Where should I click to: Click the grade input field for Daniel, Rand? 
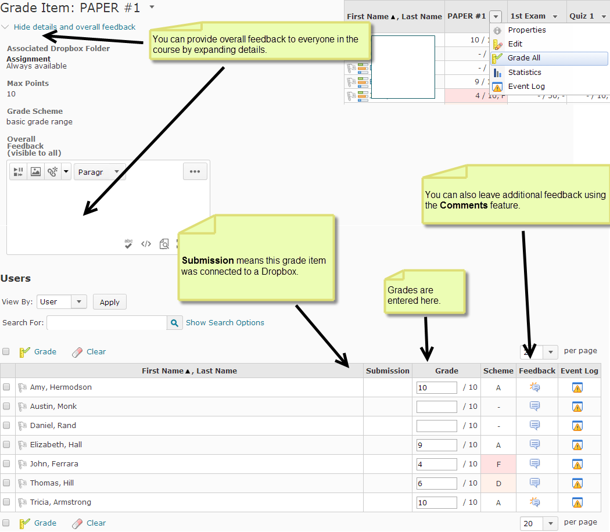(x=436, y=426)
